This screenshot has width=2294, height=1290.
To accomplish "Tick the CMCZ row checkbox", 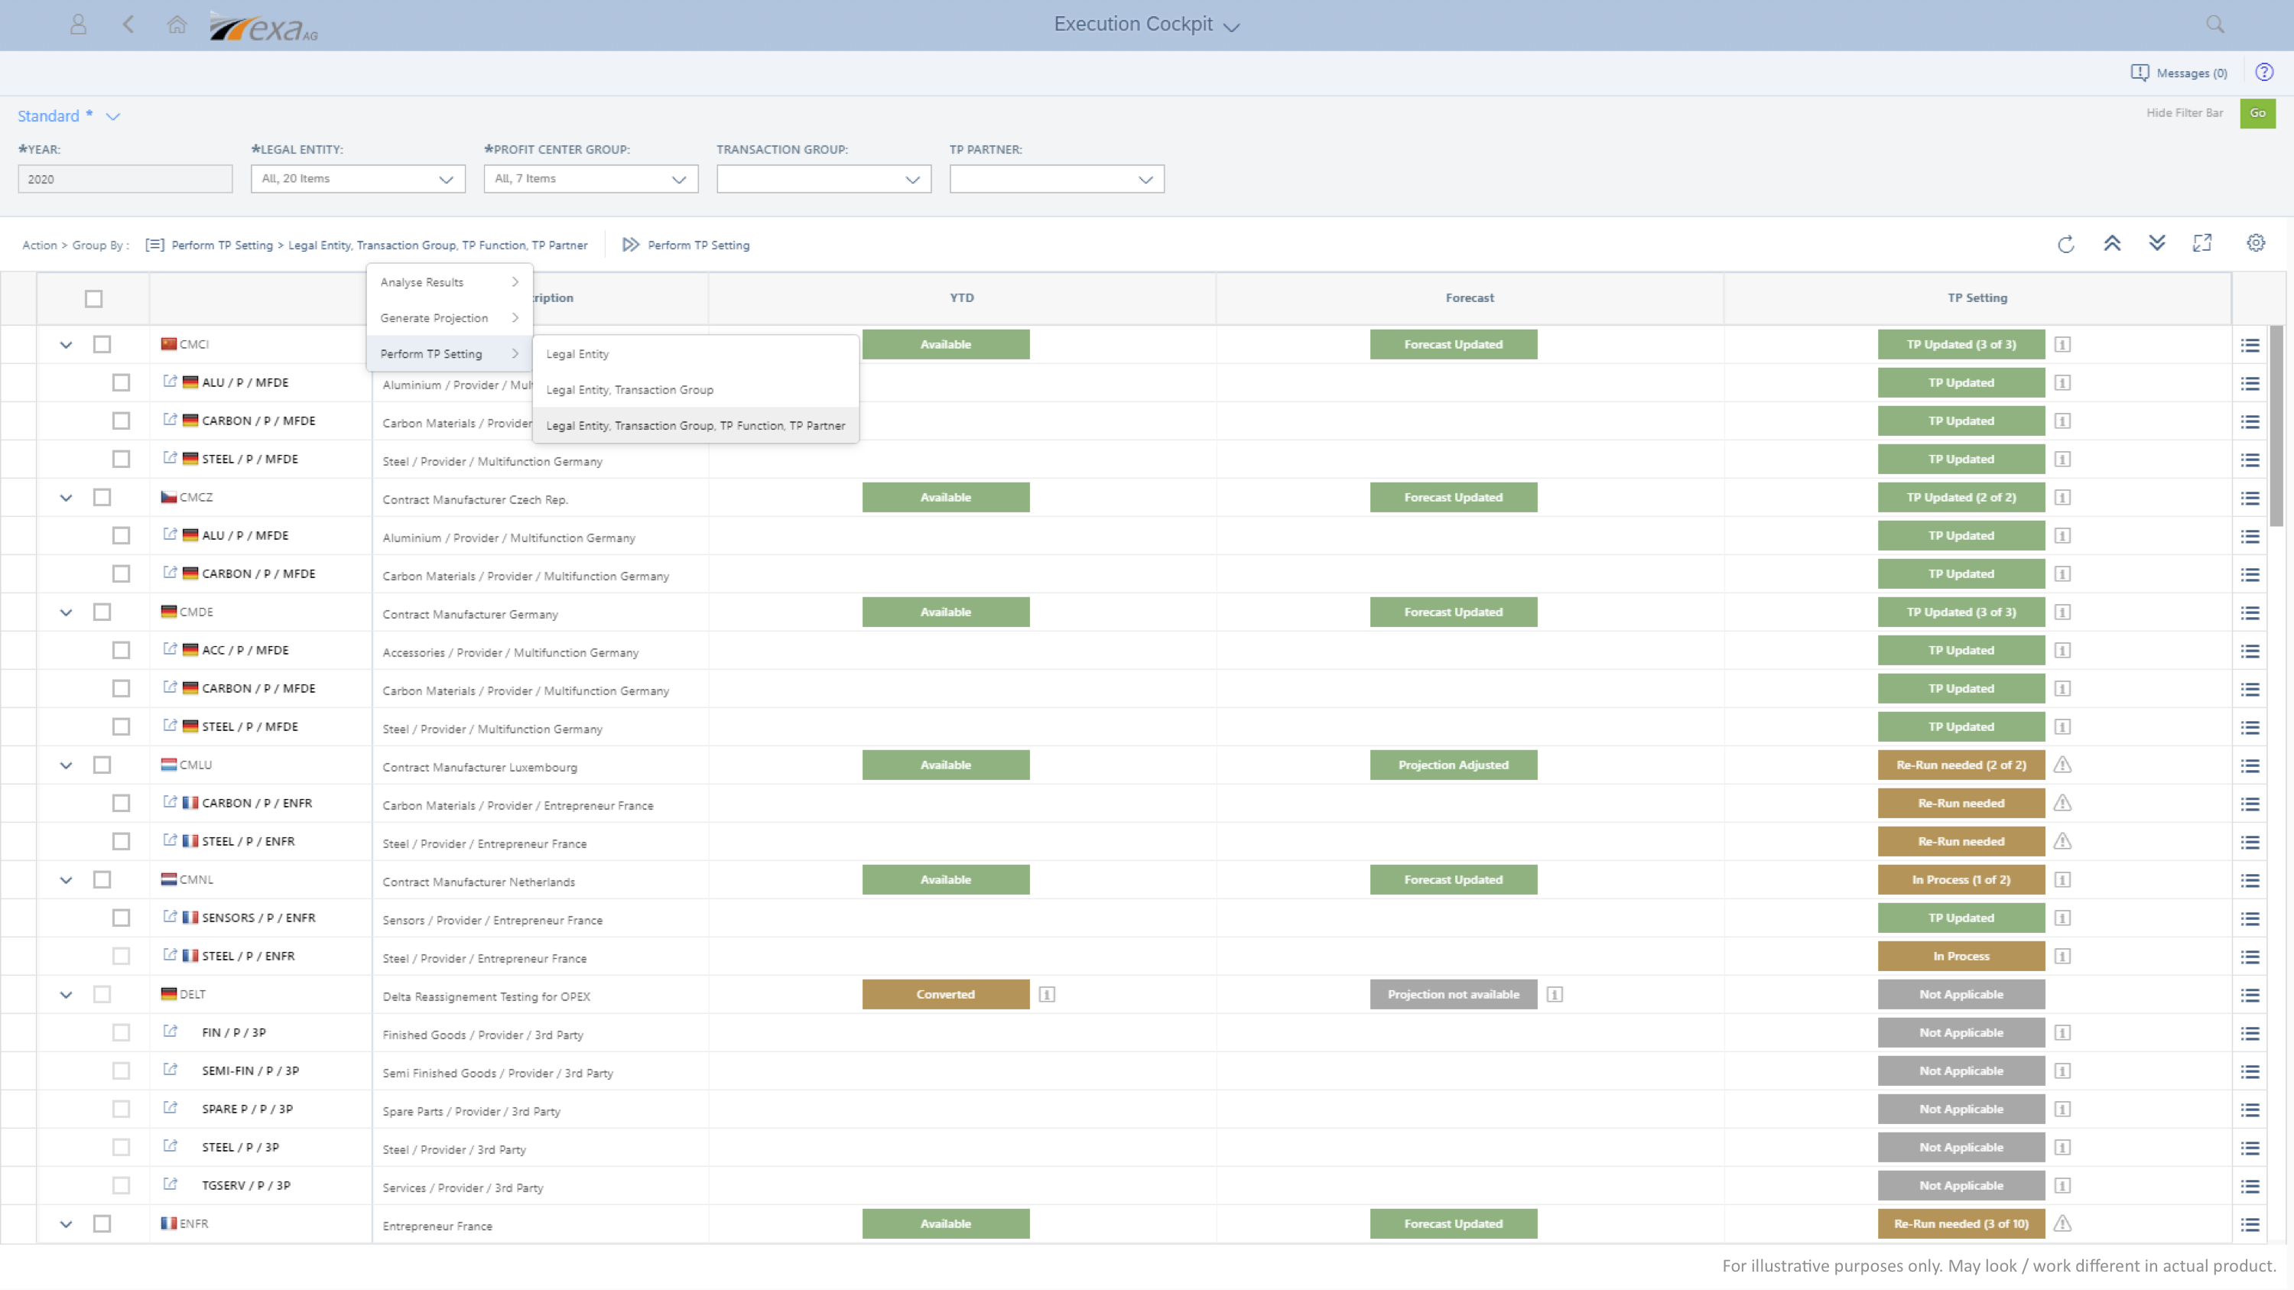I will pyautogui.click(x=102, y=498).
